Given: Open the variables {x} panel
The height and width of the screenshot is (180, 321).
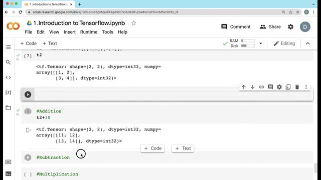Looking at the screenshot, I should (8, 92).
